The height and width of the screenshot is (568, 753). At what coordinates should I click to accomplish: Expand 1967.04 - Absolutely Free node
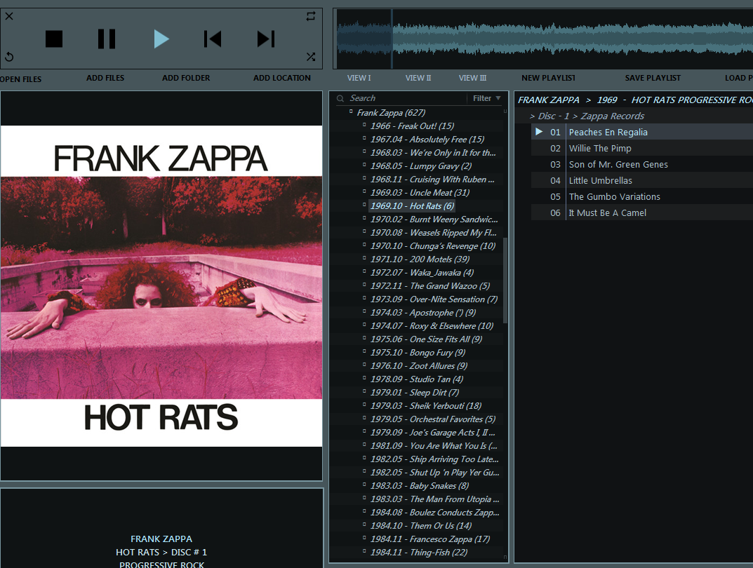tap(364, 138)
